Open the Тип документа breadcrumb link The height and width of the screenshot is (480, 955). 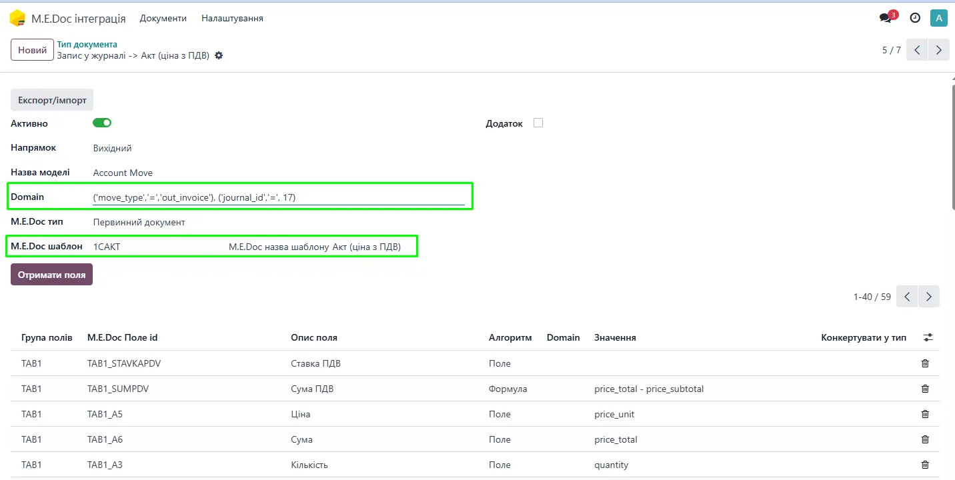coord(87,45)
